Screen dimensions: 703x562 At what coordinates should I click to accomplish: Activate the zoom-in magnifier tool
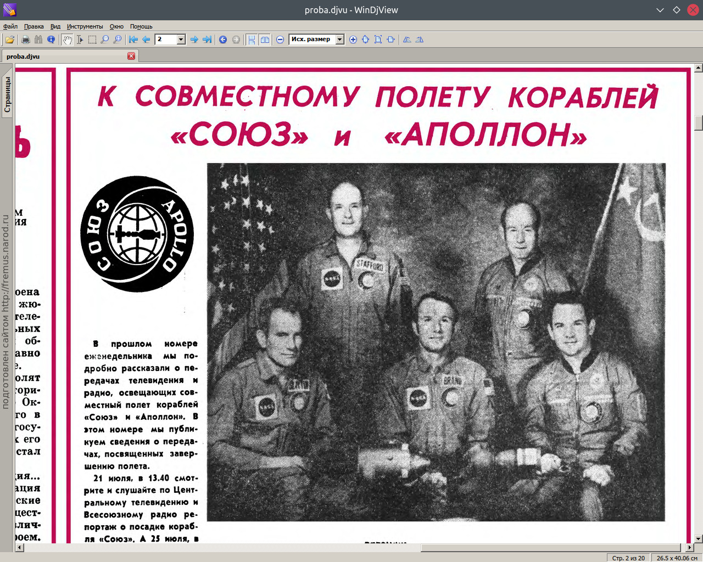tap(118, 40)
